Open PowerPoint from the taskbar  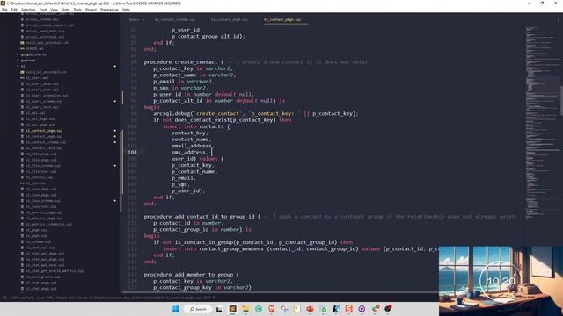[x=310, y=309]
